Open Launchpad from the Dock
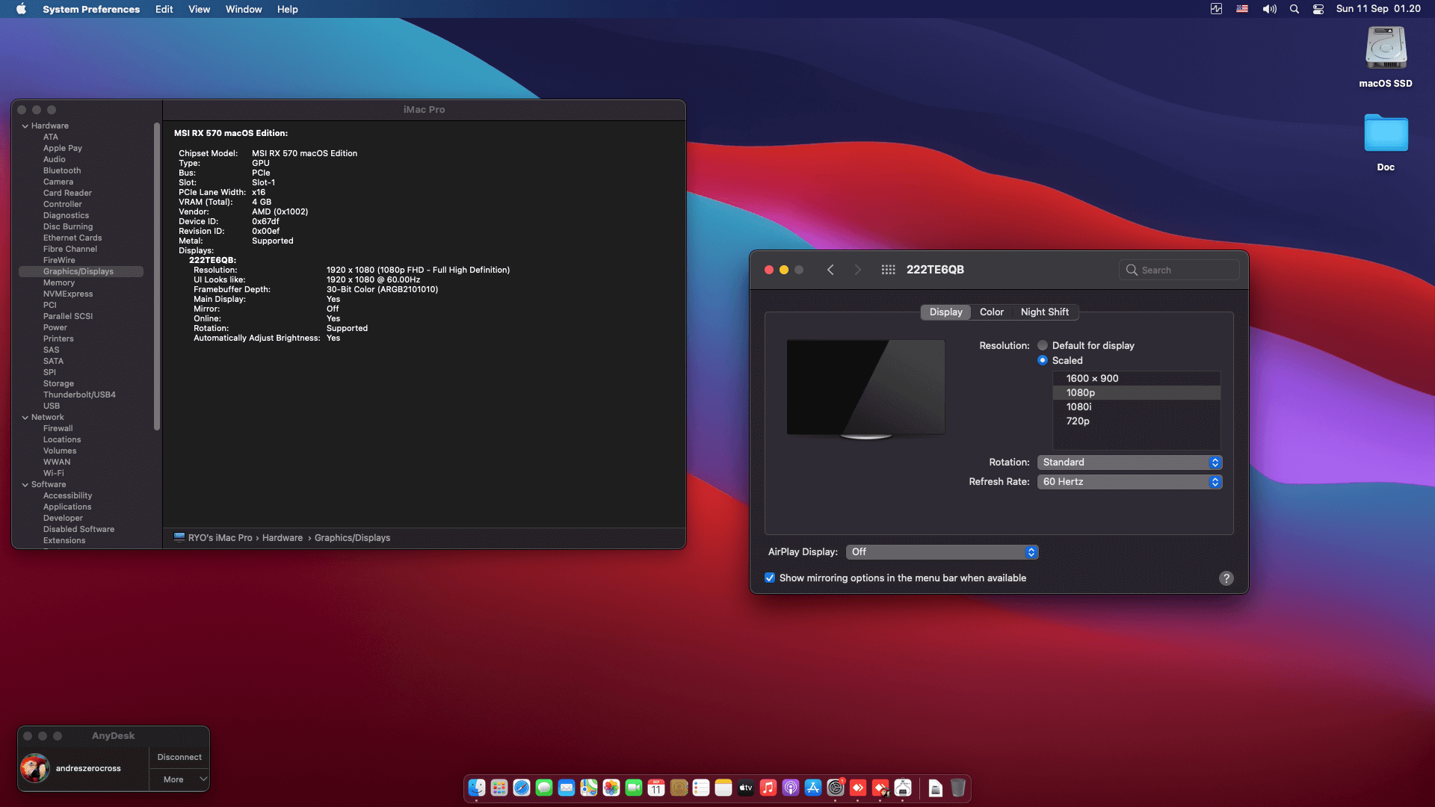1435x807 pixels. [x=498, y=788]
